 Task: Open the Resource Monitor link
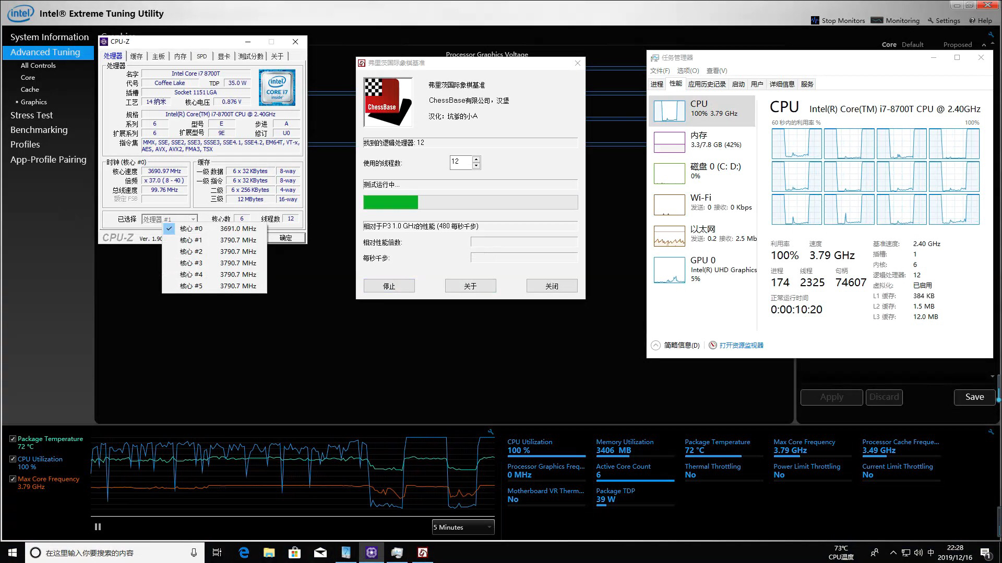(741, 345)
